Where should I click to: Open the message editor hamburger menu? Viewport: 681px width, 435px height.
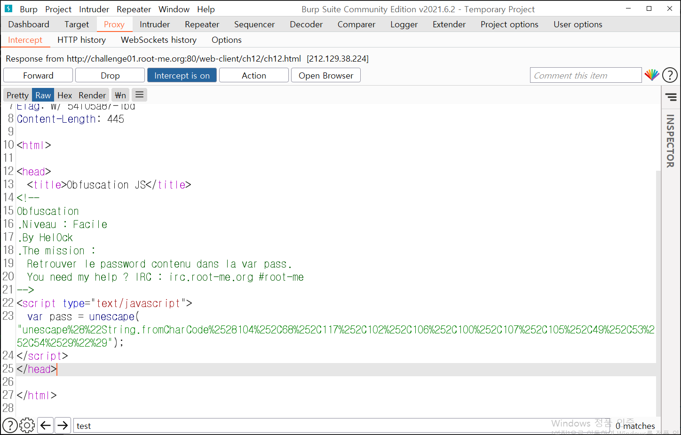click(139, 95)
